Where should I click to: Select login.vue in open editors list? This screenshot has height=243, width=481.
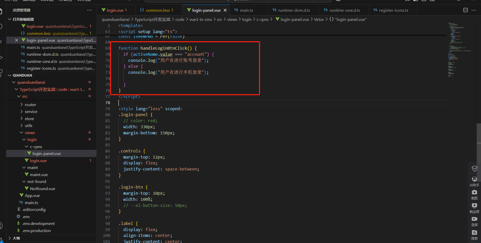[51, 26]
